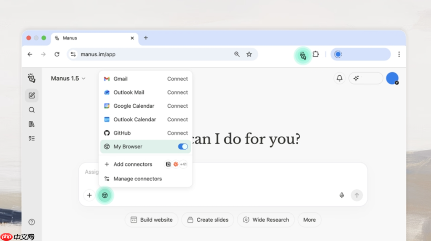431x241 pixels.
Task: Start voice input with the microphone icon
Action: click(x=342, y=195)
